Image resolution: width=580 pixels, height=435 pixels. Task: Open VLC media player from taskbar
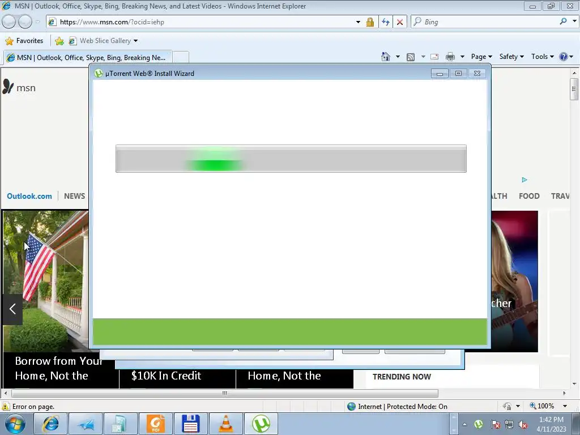[226, 424]
